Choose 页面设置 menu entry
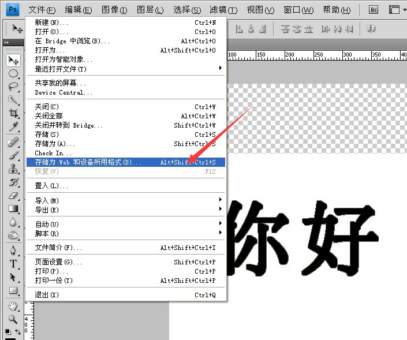The width and height of the screenshot is (407, 340). point(126,262)
